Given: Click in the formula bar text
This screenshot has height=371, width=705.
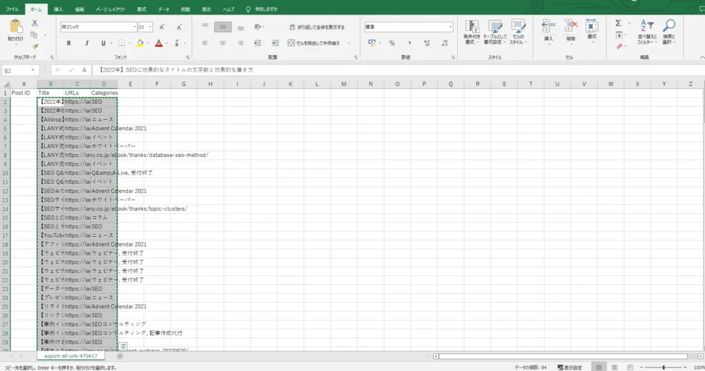Looking at the screenshot, I should click(176, 70).
